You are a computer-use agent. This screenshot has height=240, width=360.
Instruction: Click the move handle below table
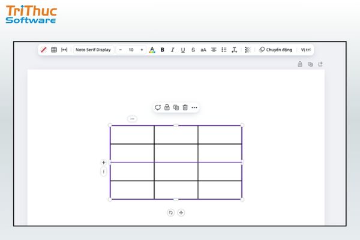pos(181,212)
